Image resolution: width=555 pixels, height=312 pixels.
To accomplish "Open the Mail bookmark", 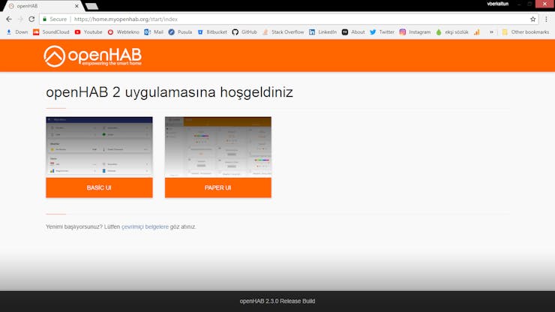I will pos(154,31).
